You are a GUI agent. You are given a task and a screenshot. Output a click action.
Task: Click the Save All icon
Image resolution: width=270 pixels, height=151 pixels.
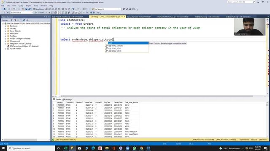(x=30, y=9)
